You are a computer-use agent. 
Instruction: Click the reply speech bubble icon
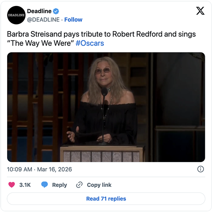click(x=45, y=185)
